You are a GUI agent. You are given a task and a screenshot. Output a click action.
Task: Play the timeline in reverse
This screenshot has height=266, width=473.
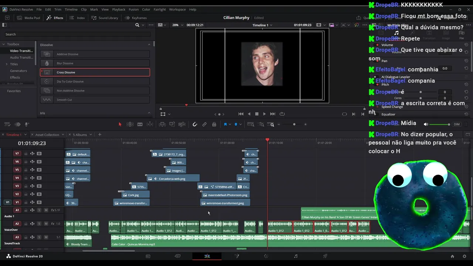tap(249, 114)
